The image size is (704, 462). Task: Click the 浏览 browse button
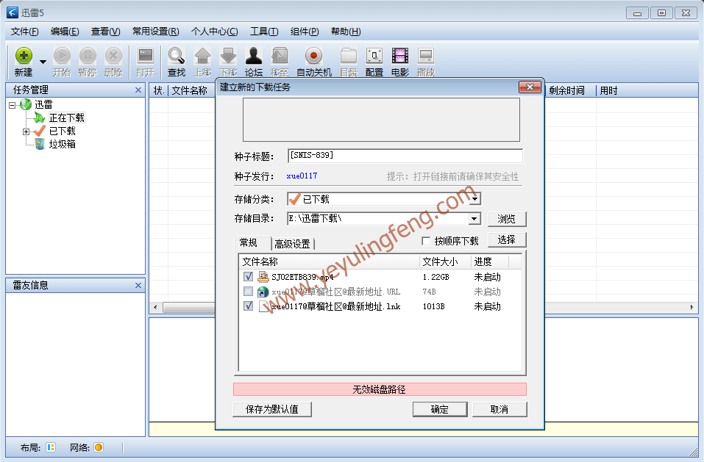coord(506,219)
